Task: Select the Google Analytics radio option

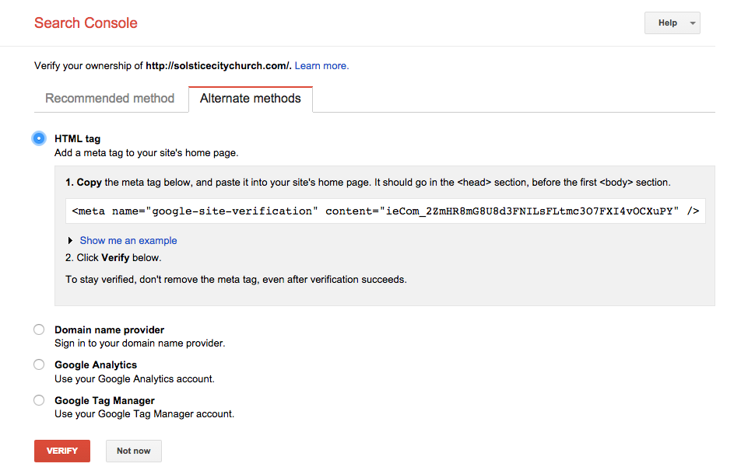Action: [x=39, y=364]
